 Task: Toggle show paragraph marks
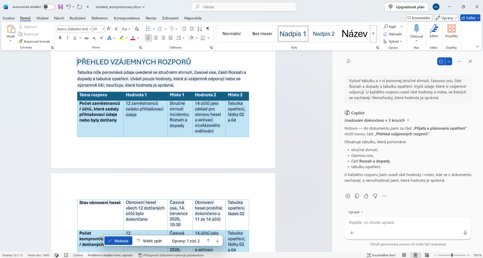208,29
